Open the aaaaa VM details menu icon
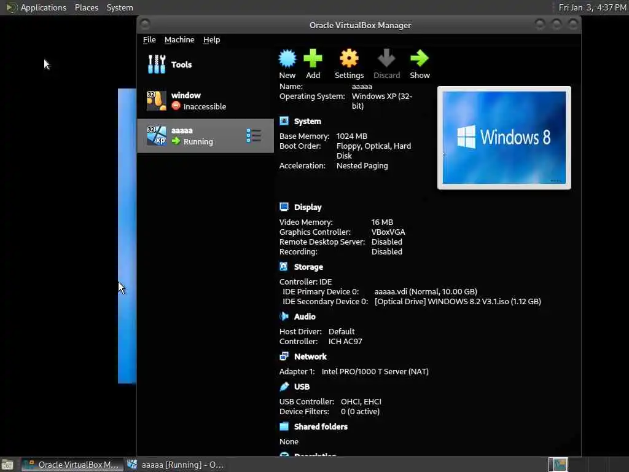Image resolution: width=629 pixels, height=472 pixels. tap(254, 136)
